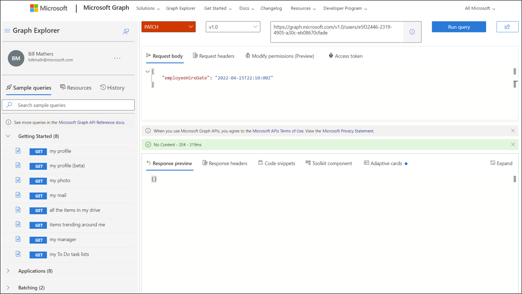Open the Microsoft Graph API Reference docs link
This screenshot has width=522, height=294.
[x=92, y=122]
